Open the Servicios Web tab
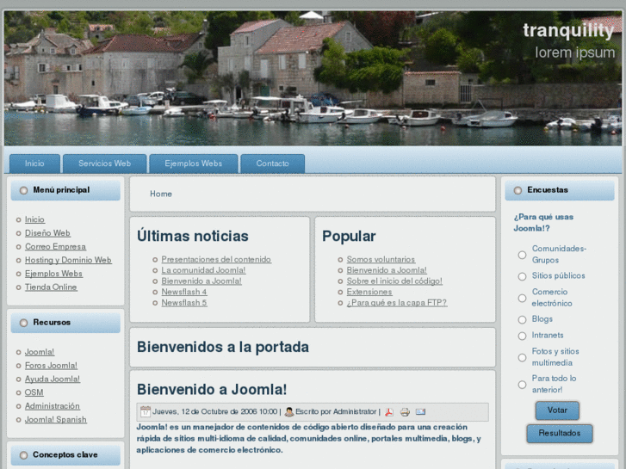The height and width of the screenshot is (469, 626). pos(104,164)
